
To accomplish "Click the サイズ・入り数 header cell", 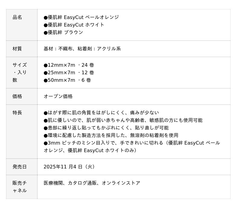I will pyautogui.click(x=21, y=72).
